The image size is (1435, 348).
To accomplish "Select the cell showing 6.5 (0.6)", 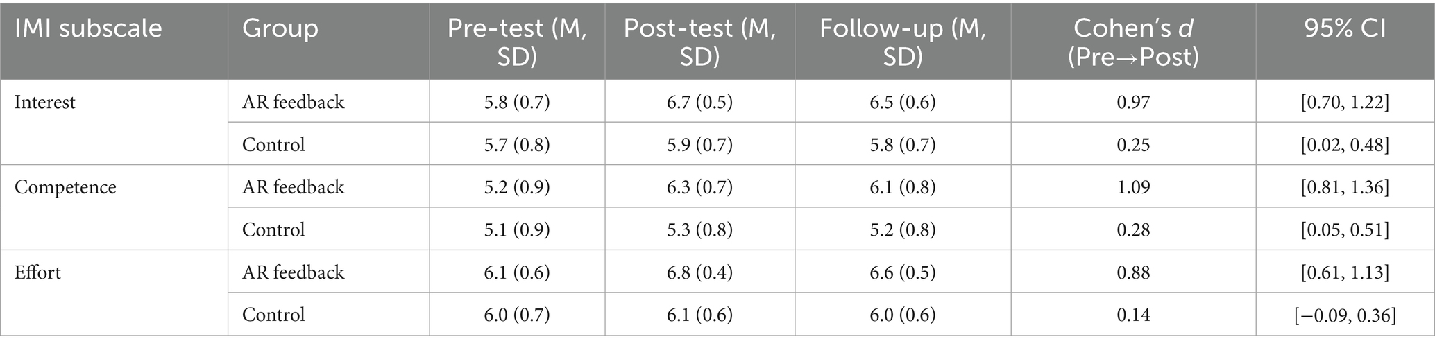I will coord(902,103).
